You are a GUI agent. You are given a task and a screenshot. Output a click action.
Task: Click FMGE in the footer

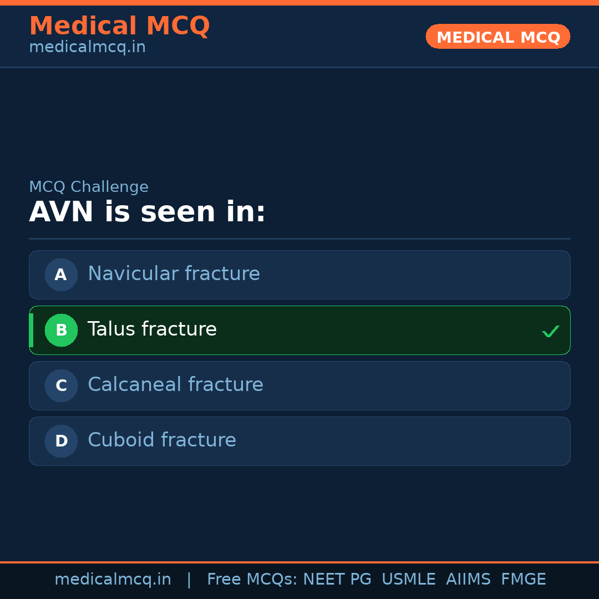[x=523, y=580]
